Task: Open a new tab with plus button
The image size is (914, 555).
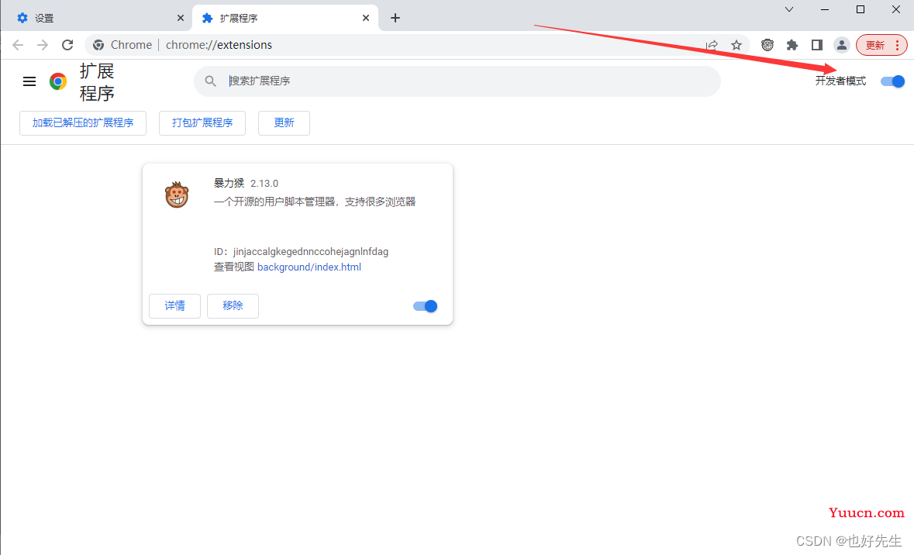Action: [395, 18]
